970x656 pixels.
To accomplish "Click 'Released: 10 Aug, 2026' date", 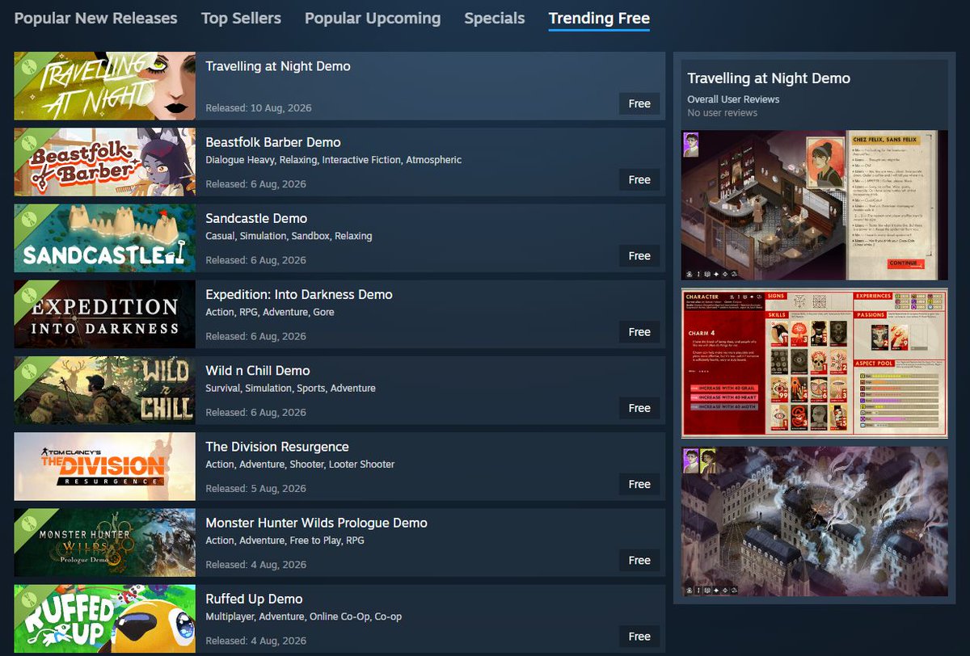I will (x=259, y=107).
